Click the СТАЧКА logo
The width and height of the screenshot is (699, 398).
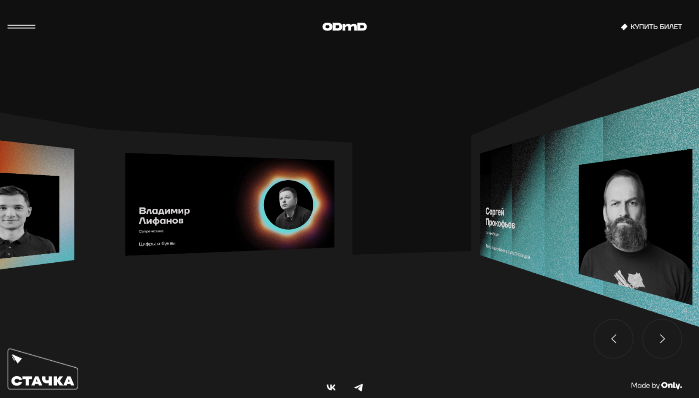(43, 370)
